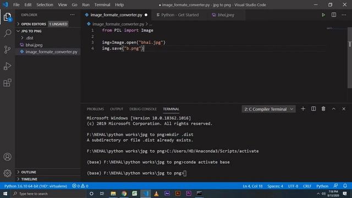Image resolution: width=352 pixels, height=198 pixels.
Task: Click the Windows taskbar search box
Action: 48,194
